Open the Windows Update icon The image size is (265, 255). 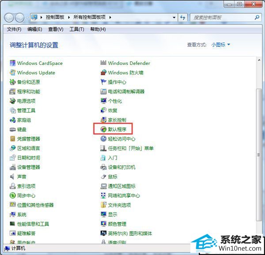click(x=13, y=72)
